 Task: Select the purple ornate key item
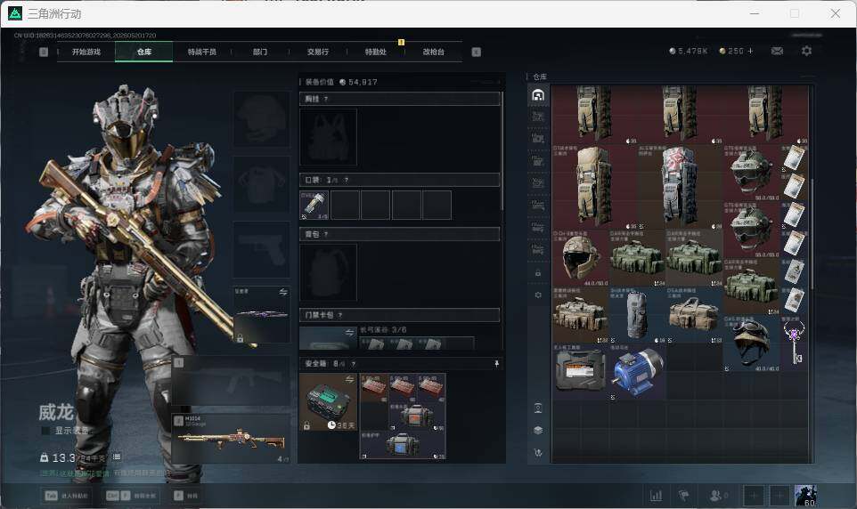coord(794,343)
